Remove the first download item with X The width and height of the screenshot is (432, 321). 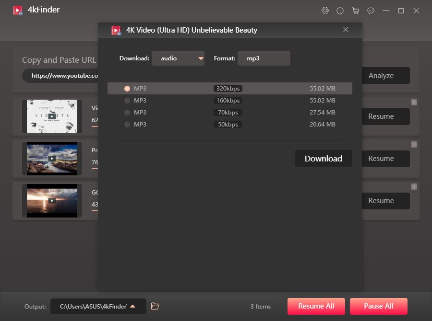(414, 103)
